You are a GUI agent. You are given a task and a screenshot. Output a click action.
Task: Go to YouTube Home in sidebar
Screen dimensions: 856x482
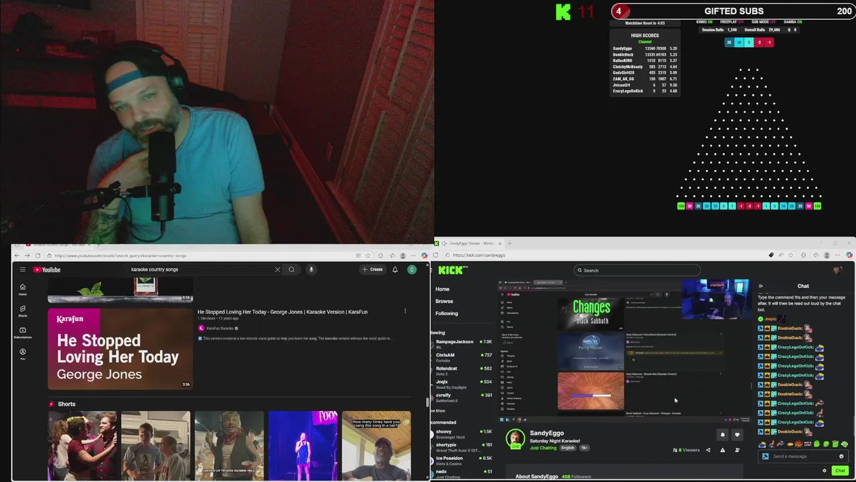click(x=23, y=289)
